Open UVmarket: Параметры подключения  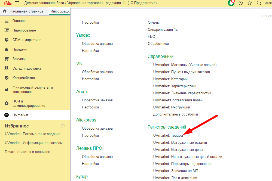tap(183, 164)
